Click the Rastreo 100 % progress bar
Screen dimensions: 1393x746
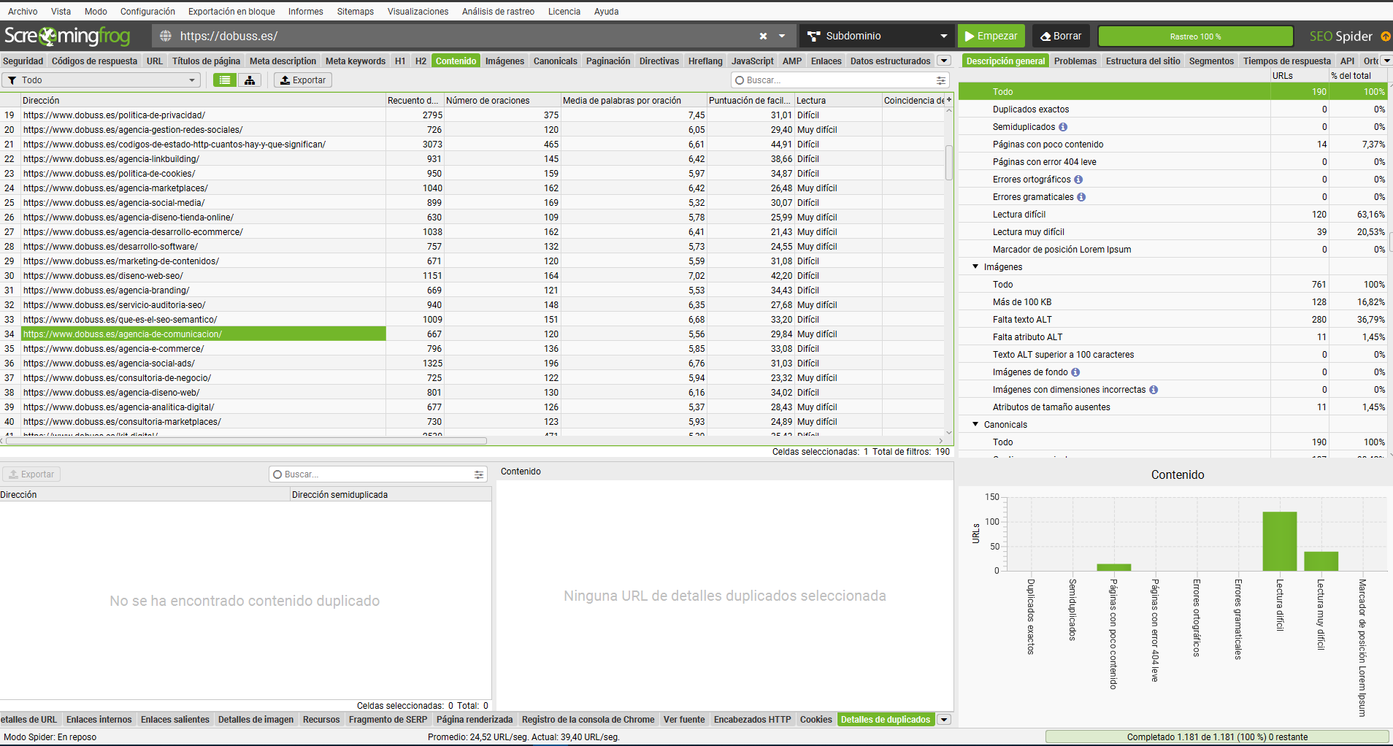pos(1195,36)
